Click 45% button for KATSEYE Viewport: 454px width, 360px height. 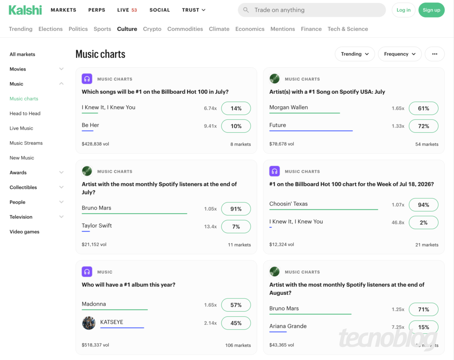(x=236, y=323)
